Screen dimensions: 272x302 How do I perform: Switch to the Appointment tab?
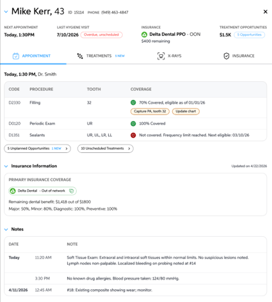click(x=33, y=56)
